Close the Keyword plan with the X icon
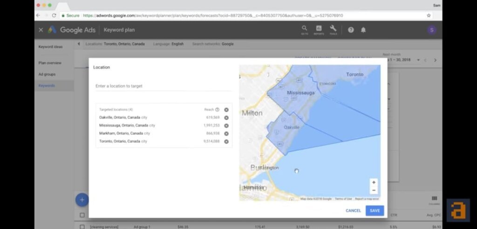This screenshot has width=477, height=229. tap(41, 30)
